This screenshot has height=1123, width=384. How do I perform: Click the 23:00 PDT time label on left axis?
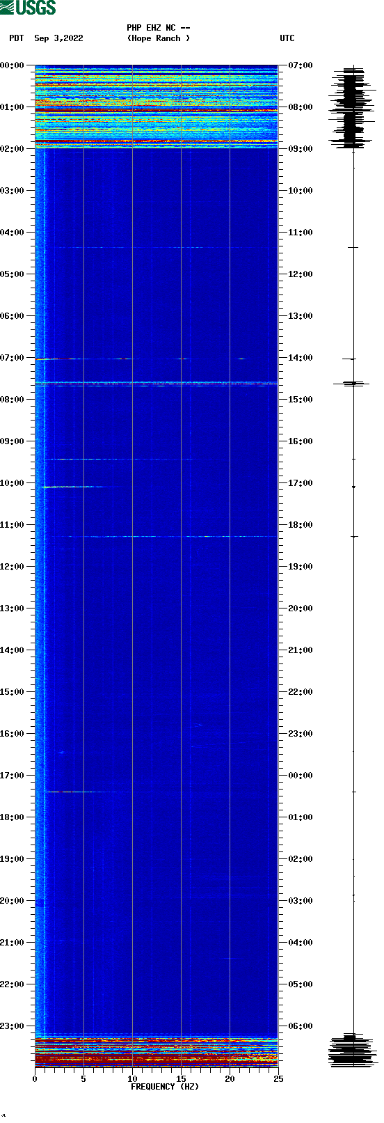pos(12,1026)
